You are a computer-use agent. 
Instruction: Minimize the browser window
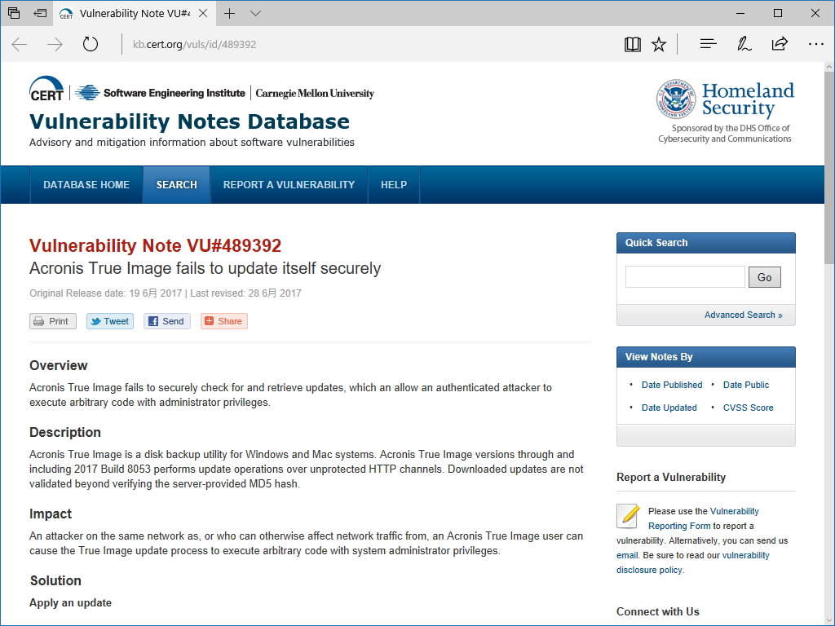point(740,13)
